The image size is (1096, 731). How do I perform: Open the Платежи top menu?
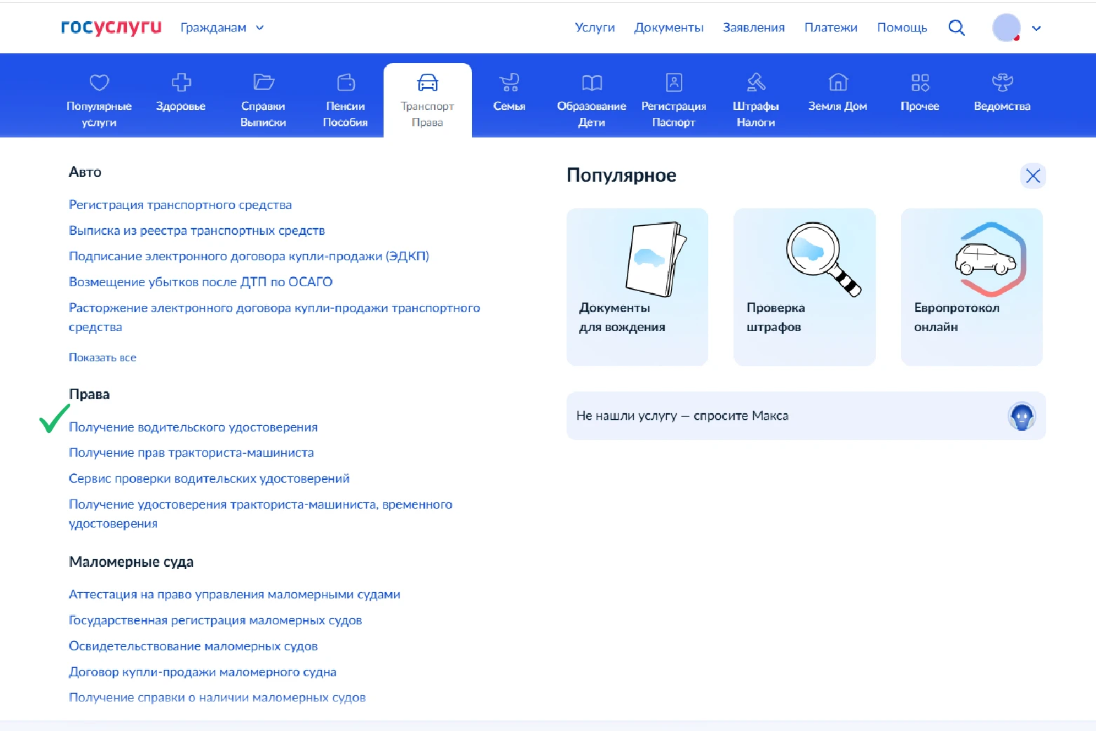click(831, 27)
